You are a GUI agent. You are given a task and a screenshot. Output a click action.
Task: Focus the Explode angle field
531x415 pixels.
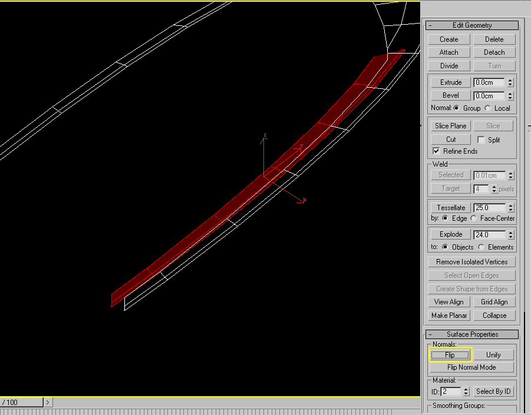coord(489,235)
